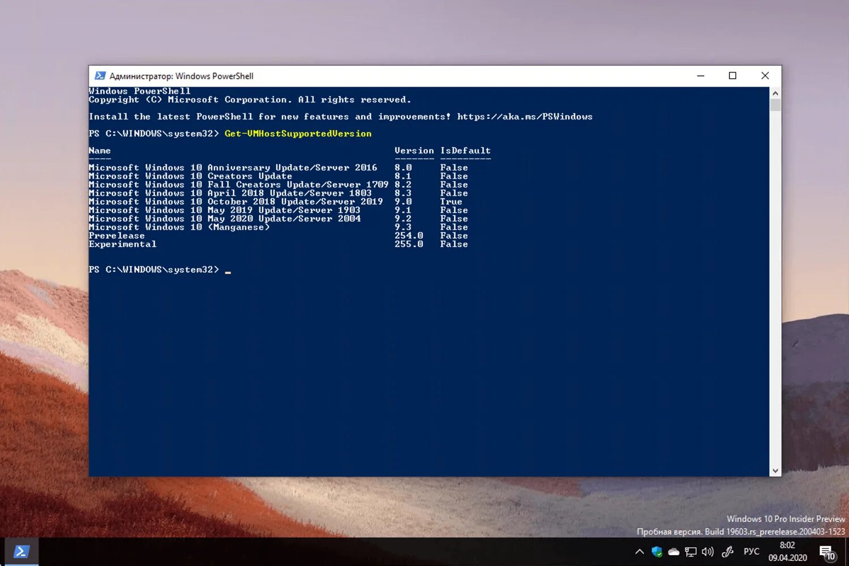The image size is (849, 566).
Task: Click the Get-VMHostSupportedVersion command text
Action: click(x=298, y=134)
